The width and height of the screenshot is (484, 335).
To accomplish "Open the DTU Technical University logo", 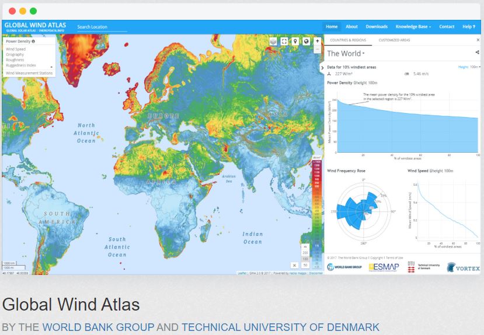I will (423, 267).
